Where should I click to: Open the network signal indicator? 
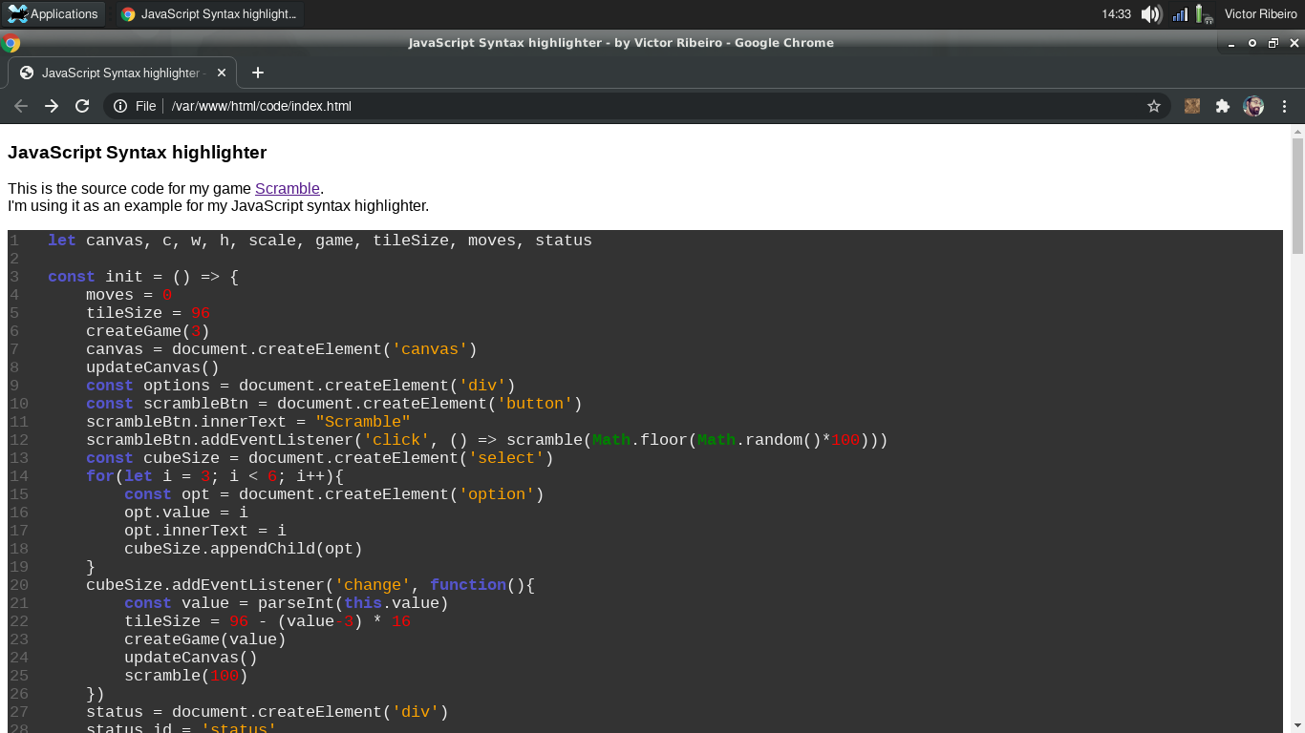(x=1180, y=13)
